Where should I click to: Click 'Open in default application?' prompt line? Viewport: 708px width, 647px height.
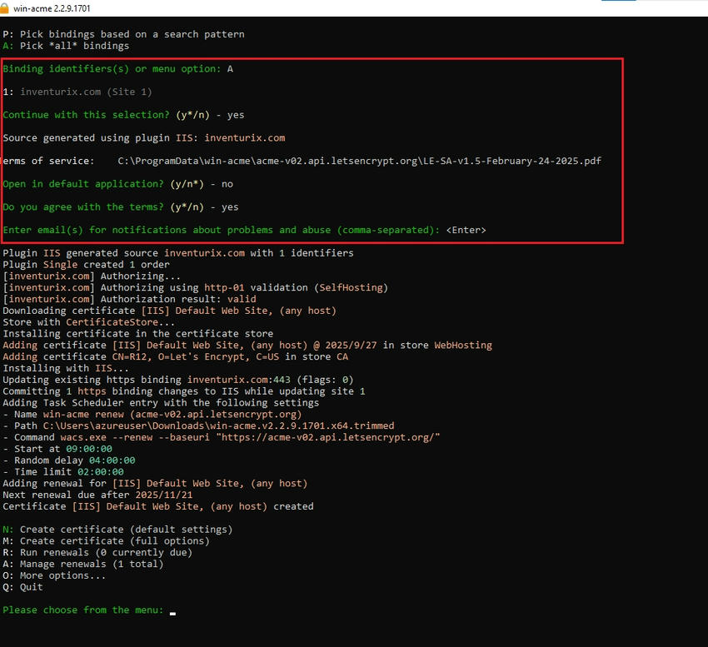point(117,184)
